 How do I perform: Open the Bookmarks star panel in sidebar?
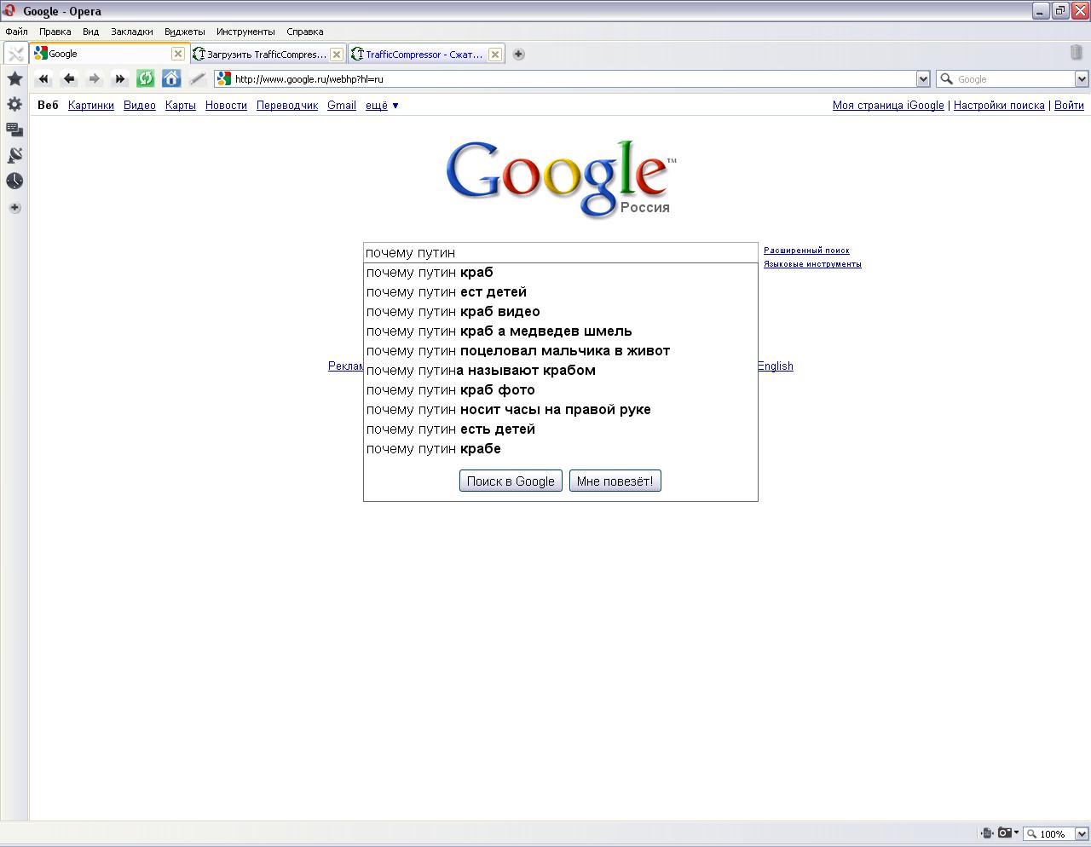coord(14,78)
